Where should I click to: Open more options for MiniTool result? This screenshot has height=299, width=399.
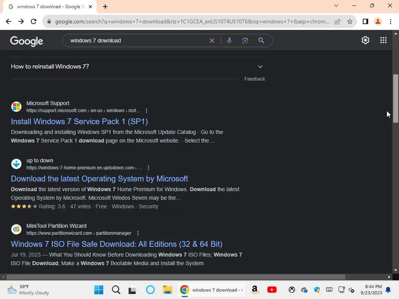click(138, 233)
